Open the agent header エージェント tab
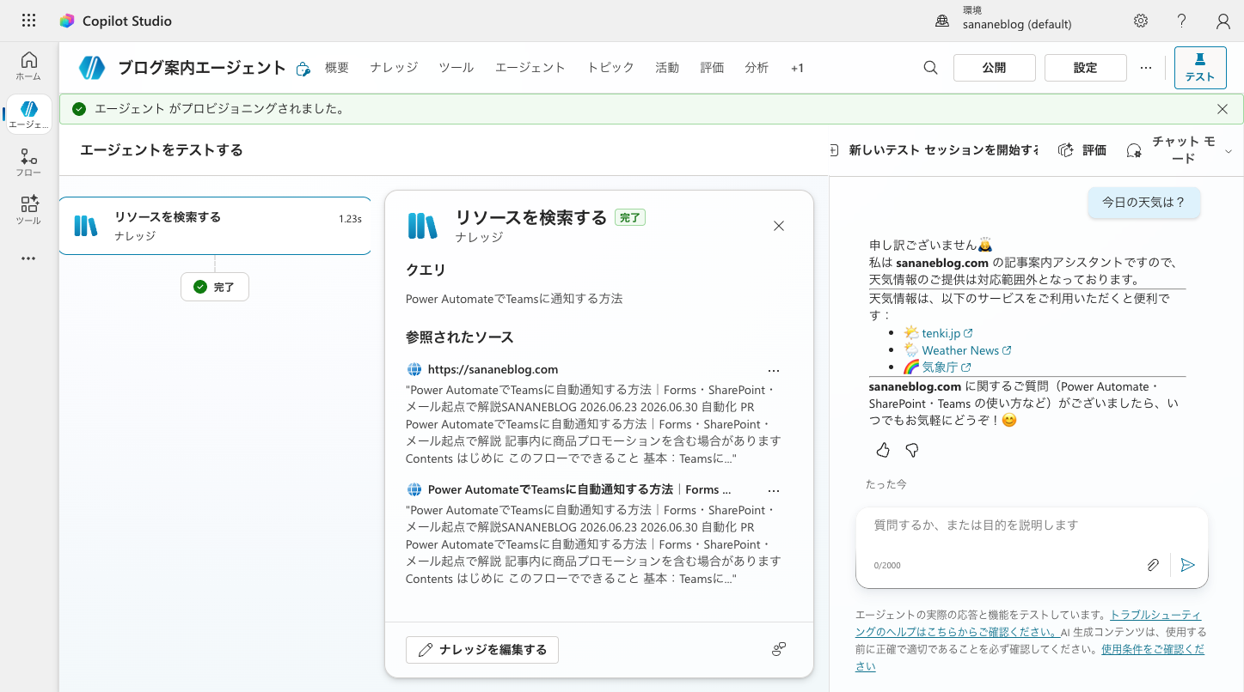 click(530, 68)
